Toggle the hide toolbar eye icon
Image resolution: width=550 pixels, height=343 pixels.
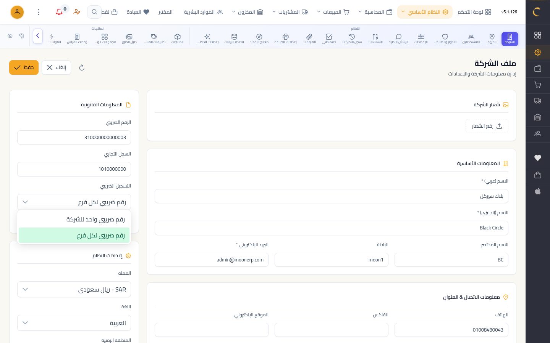[10, 36]
